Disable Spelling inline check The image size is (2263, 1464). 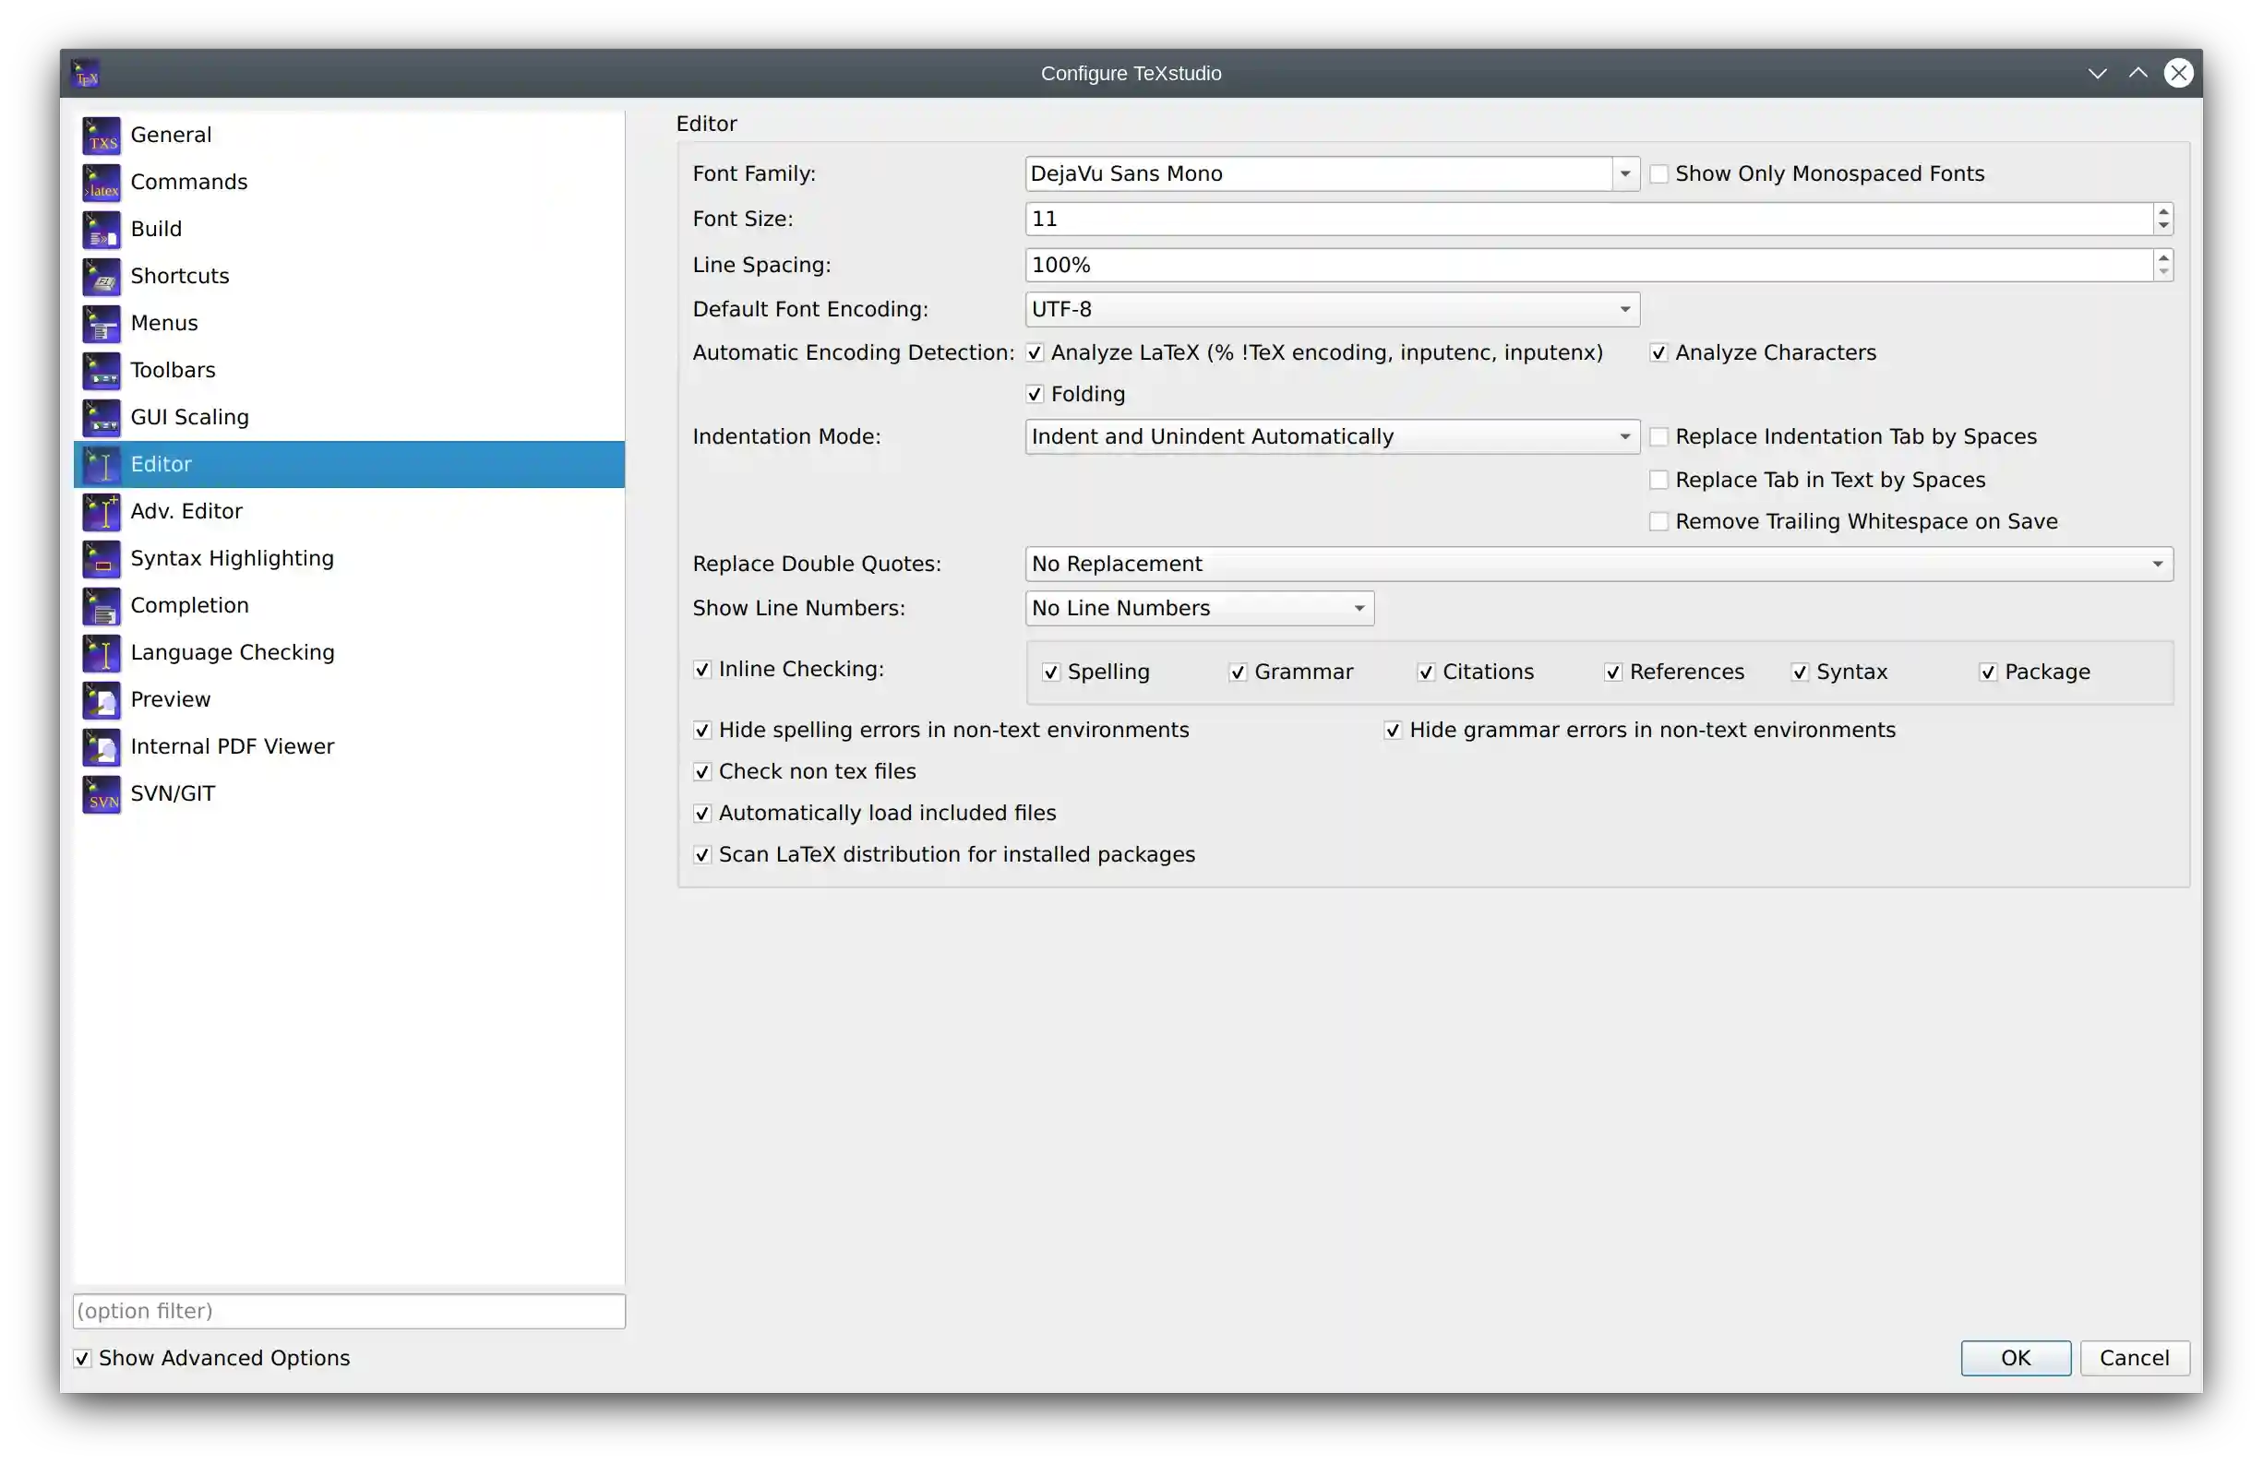click(x=1050, y=673)
